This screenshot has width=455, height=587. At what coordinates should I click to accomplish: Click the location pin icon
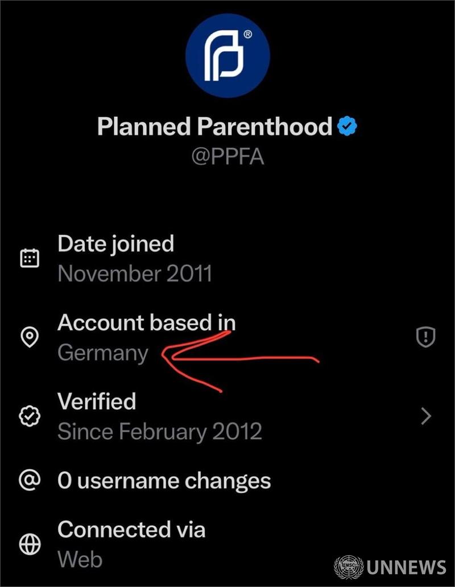pos(29,337)
